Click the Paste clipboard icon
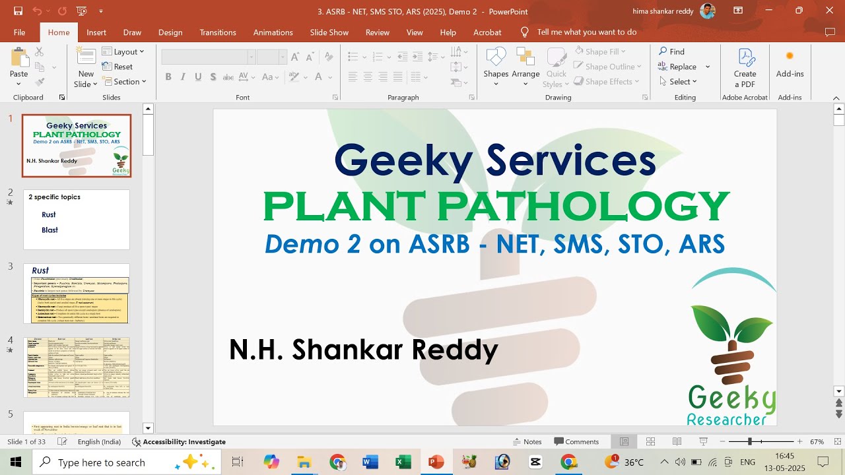The image size is (845, 475). pos(19,59)
